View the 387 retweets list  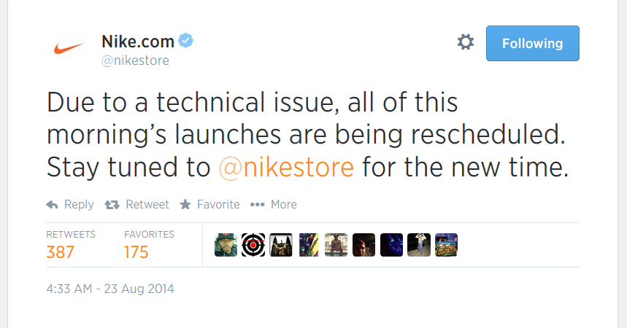(60, 252)
